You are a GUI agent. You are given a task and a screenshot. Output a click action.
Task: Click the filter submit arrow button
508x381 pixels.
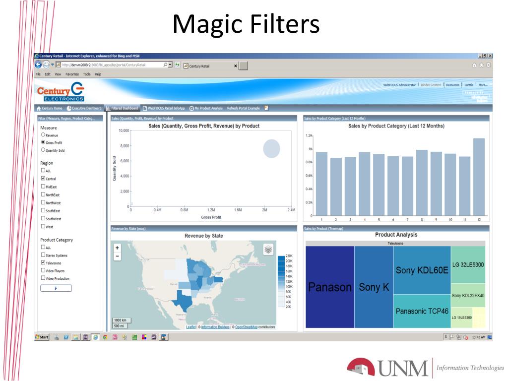point(56,288)
